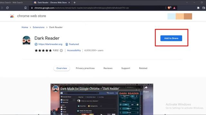Click the Brave Rewards triangle icon
This screenshot has height=115, width=206.
(174, 8)
